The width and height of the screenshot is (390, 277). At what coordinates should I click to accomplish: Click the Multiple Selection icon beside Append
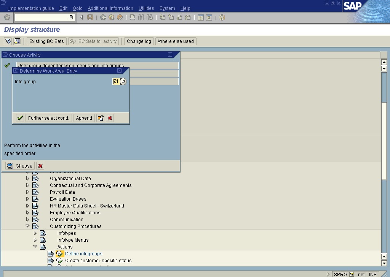pos(101,118)
